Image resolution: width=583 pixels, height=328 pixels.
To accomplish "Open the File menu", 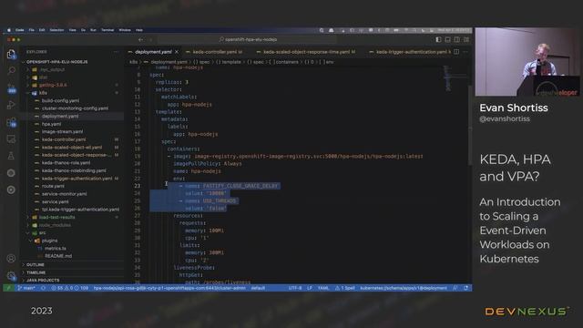I will coord(32,30).
